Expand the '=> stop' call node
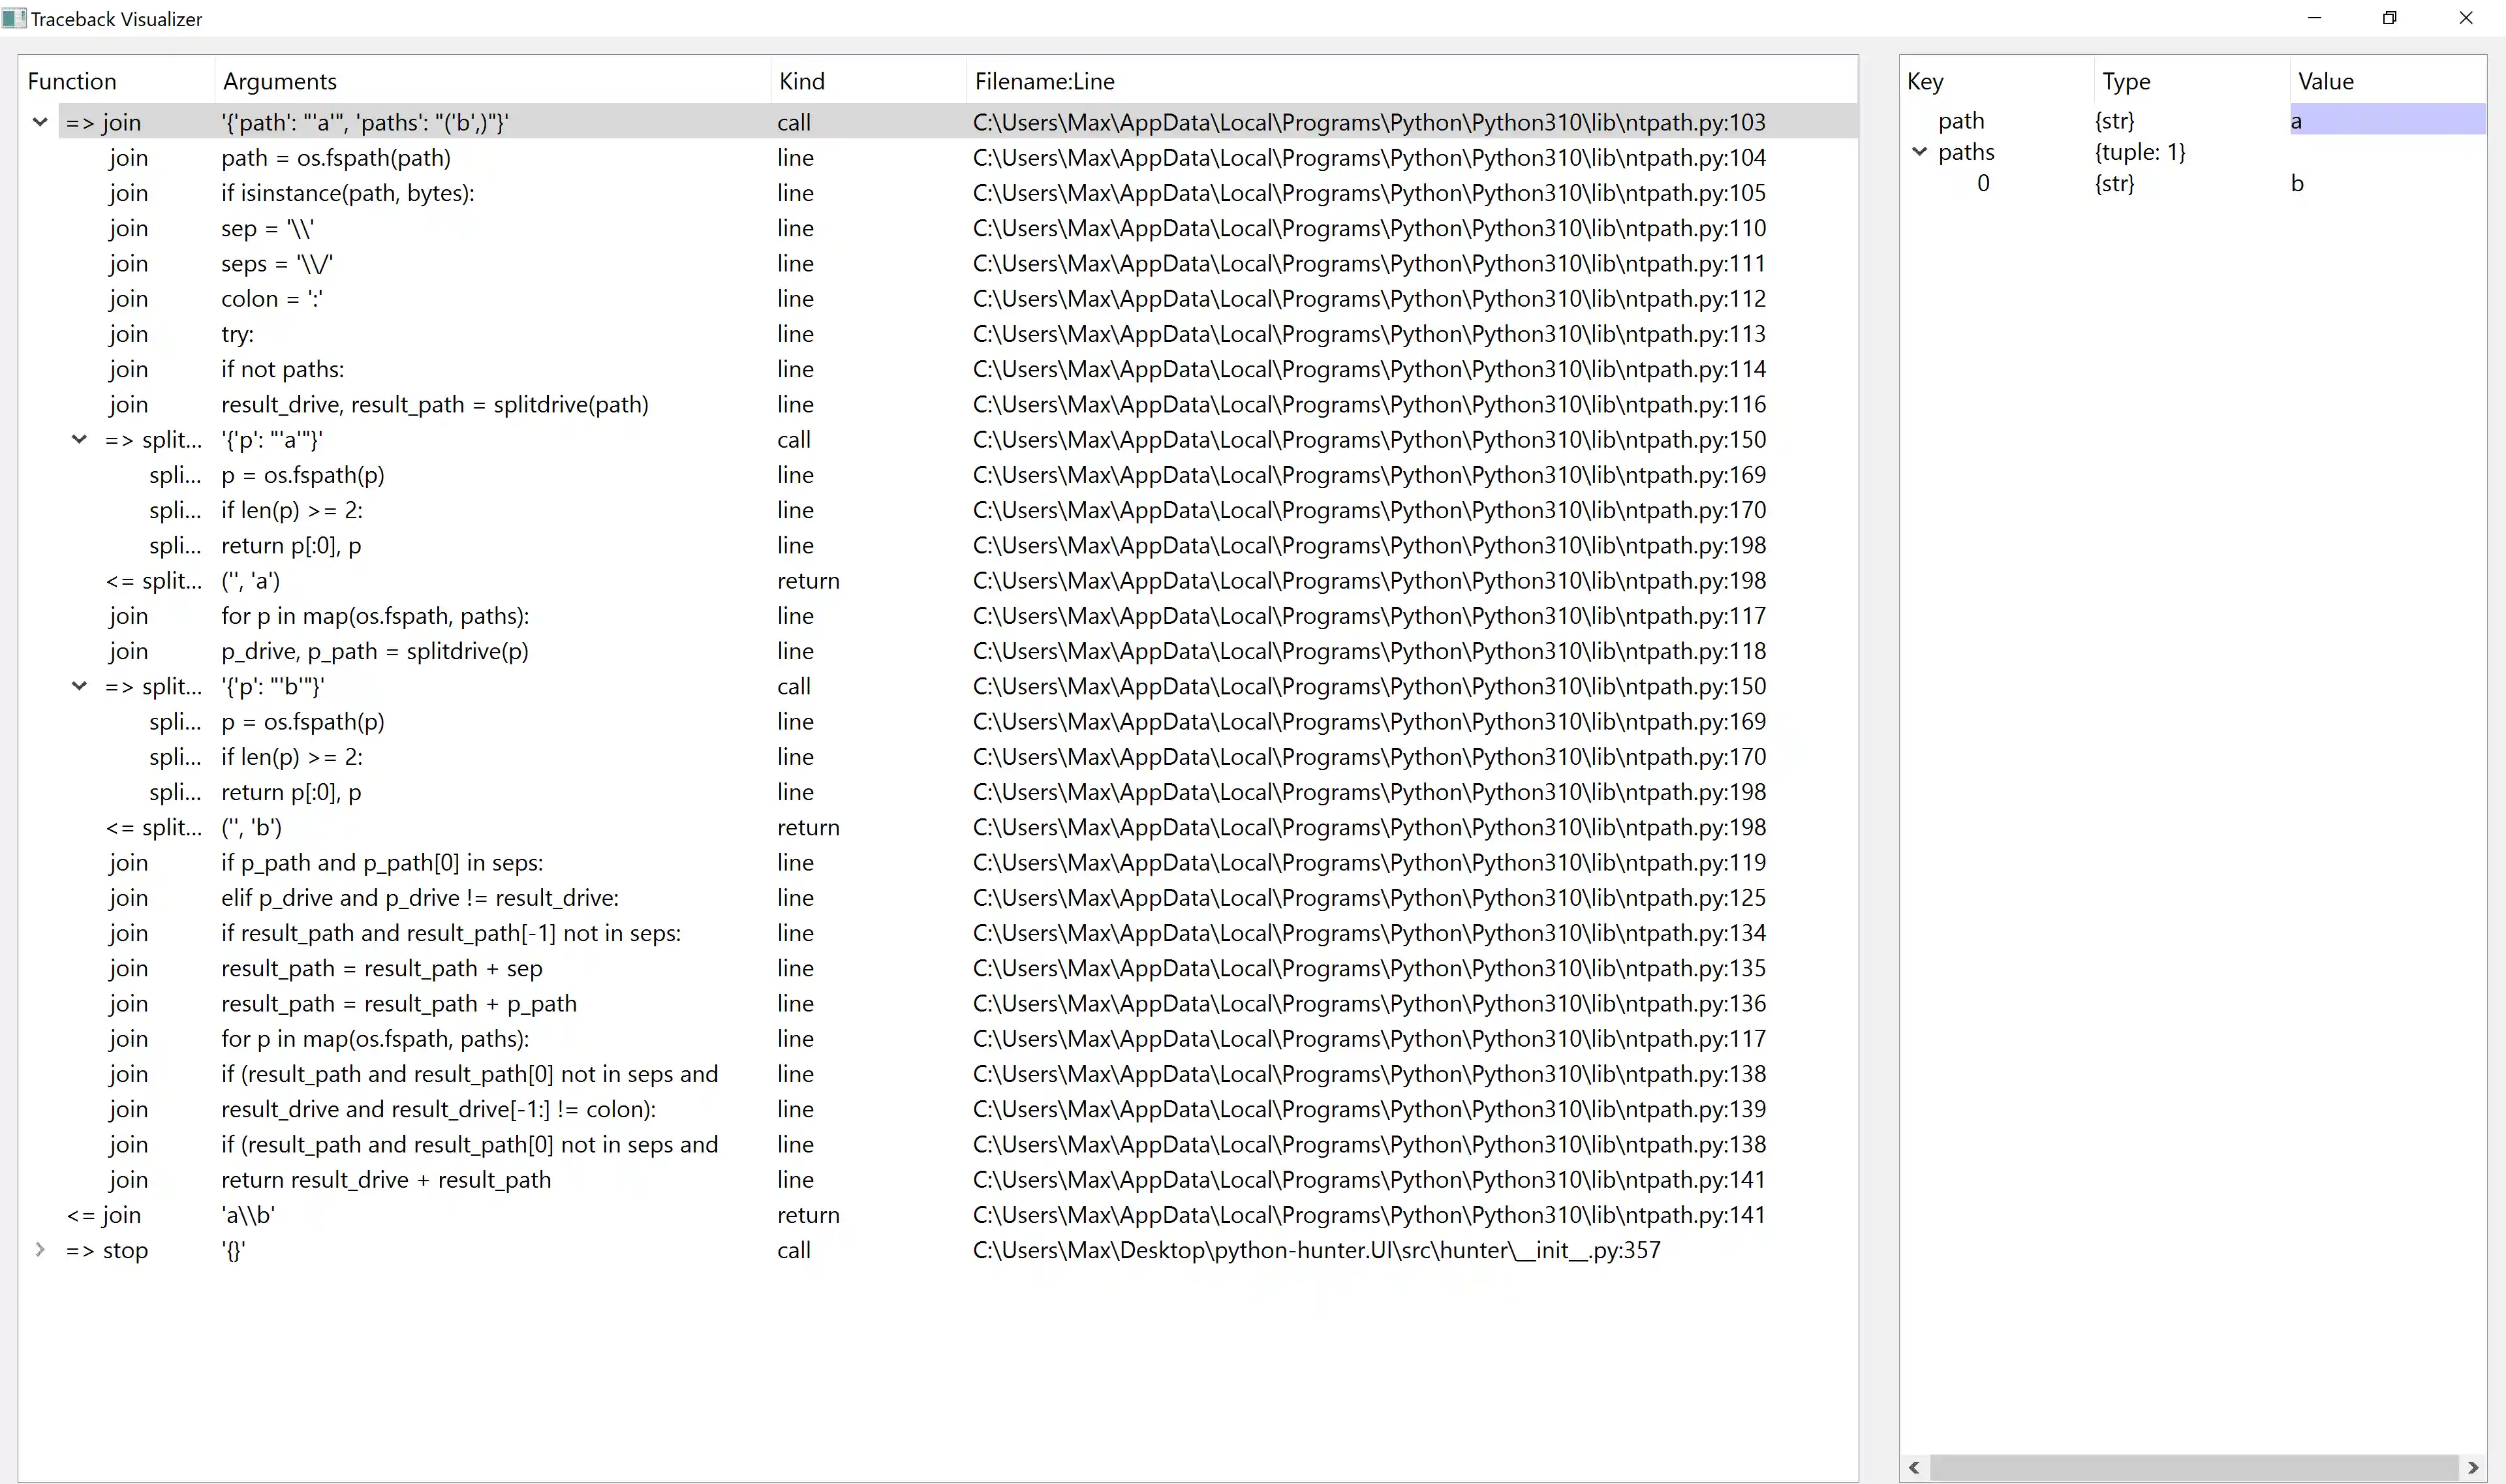The width and height of the screenshot is (2506, 1484). click(39, 1250)
